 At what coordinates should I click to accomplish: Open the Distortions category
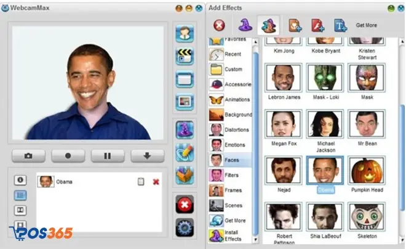(230, 129)
